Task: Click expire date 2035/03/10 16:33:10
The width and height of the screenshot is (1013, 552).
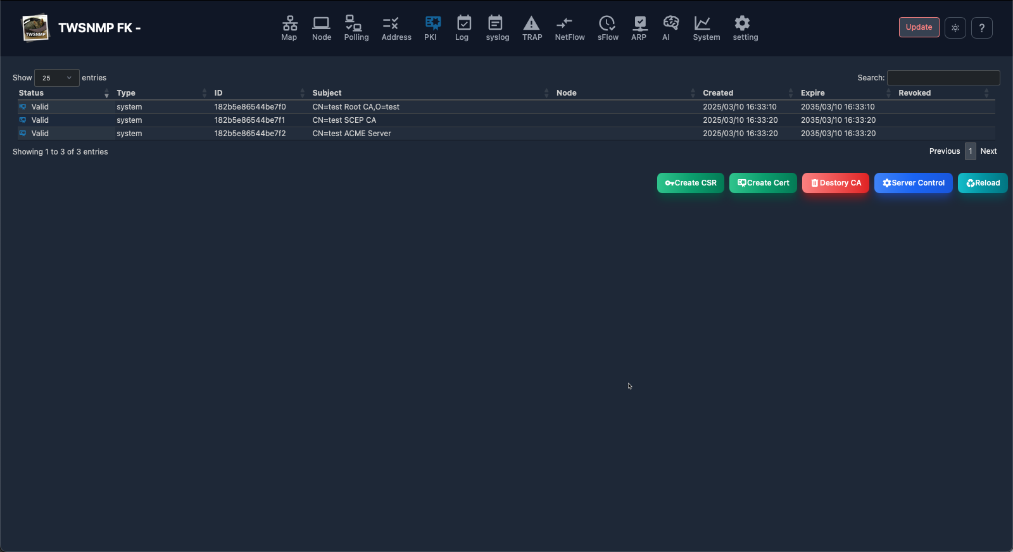Action: [x=838, y=107]
